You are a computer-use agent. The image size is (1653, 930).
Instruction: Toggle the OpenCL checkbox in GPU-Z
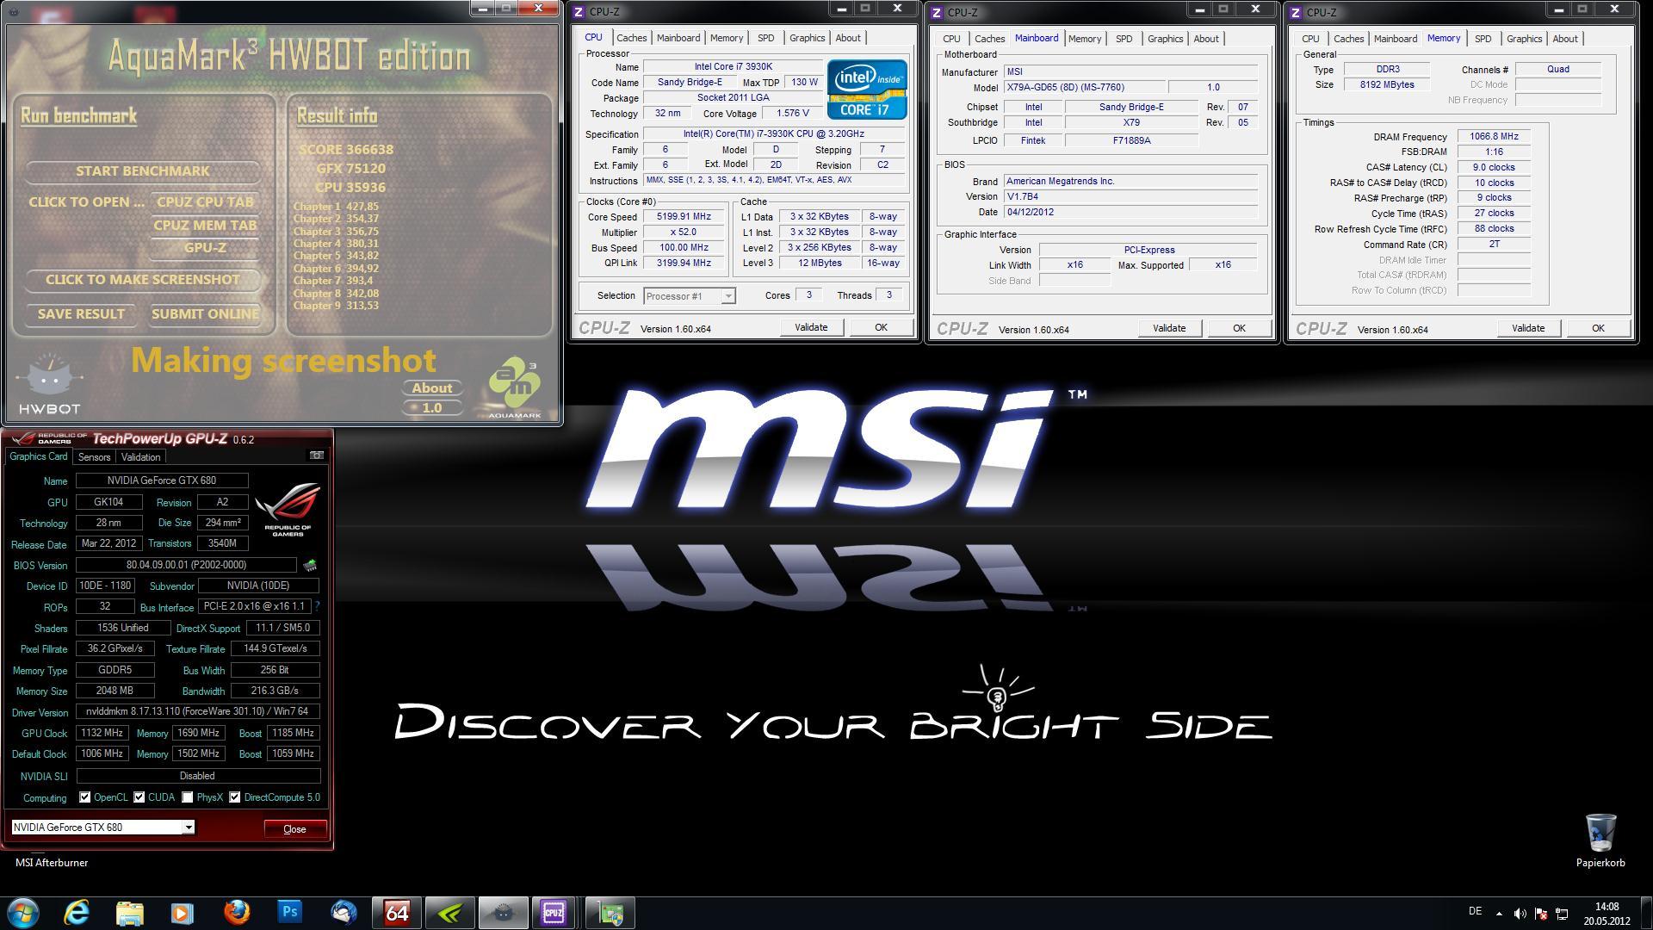84,797
